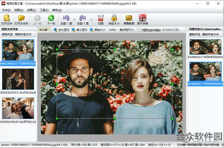This screenshot has width=224, height=148.
Task: Click 删除所选 in the crop list panel
Action: point(195,34)
